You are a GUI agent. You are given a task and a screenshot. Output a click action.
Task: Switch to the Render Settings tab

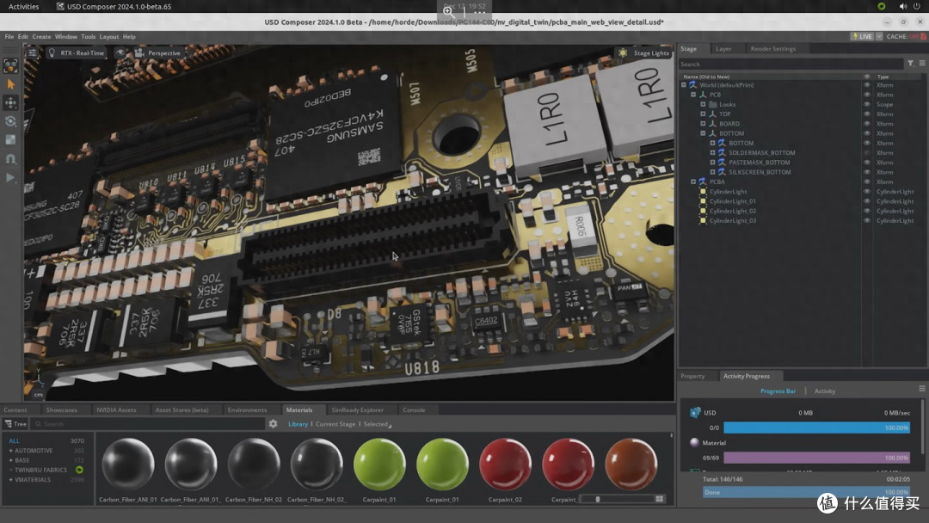pyautogui.click(x=773, y=48)
